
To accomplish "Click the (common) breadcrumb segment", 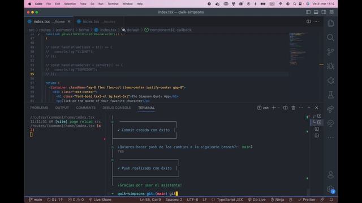I will pos(64,30).
